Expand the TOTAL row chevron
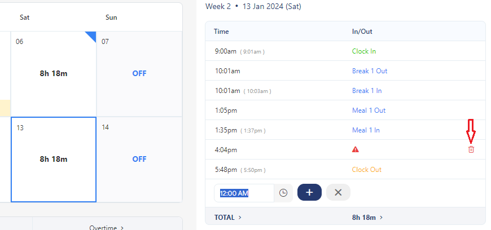491x230 pixels. pyautogui.click(x=240, y=217)
